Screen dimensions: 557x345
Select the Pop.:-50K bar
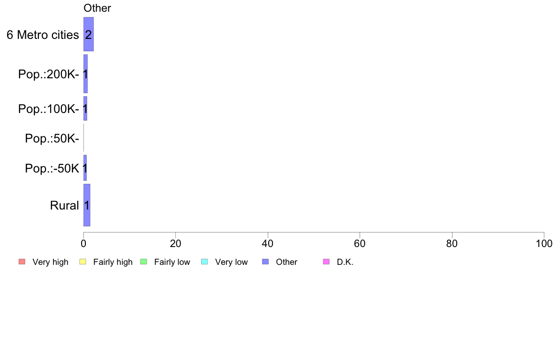85,168
